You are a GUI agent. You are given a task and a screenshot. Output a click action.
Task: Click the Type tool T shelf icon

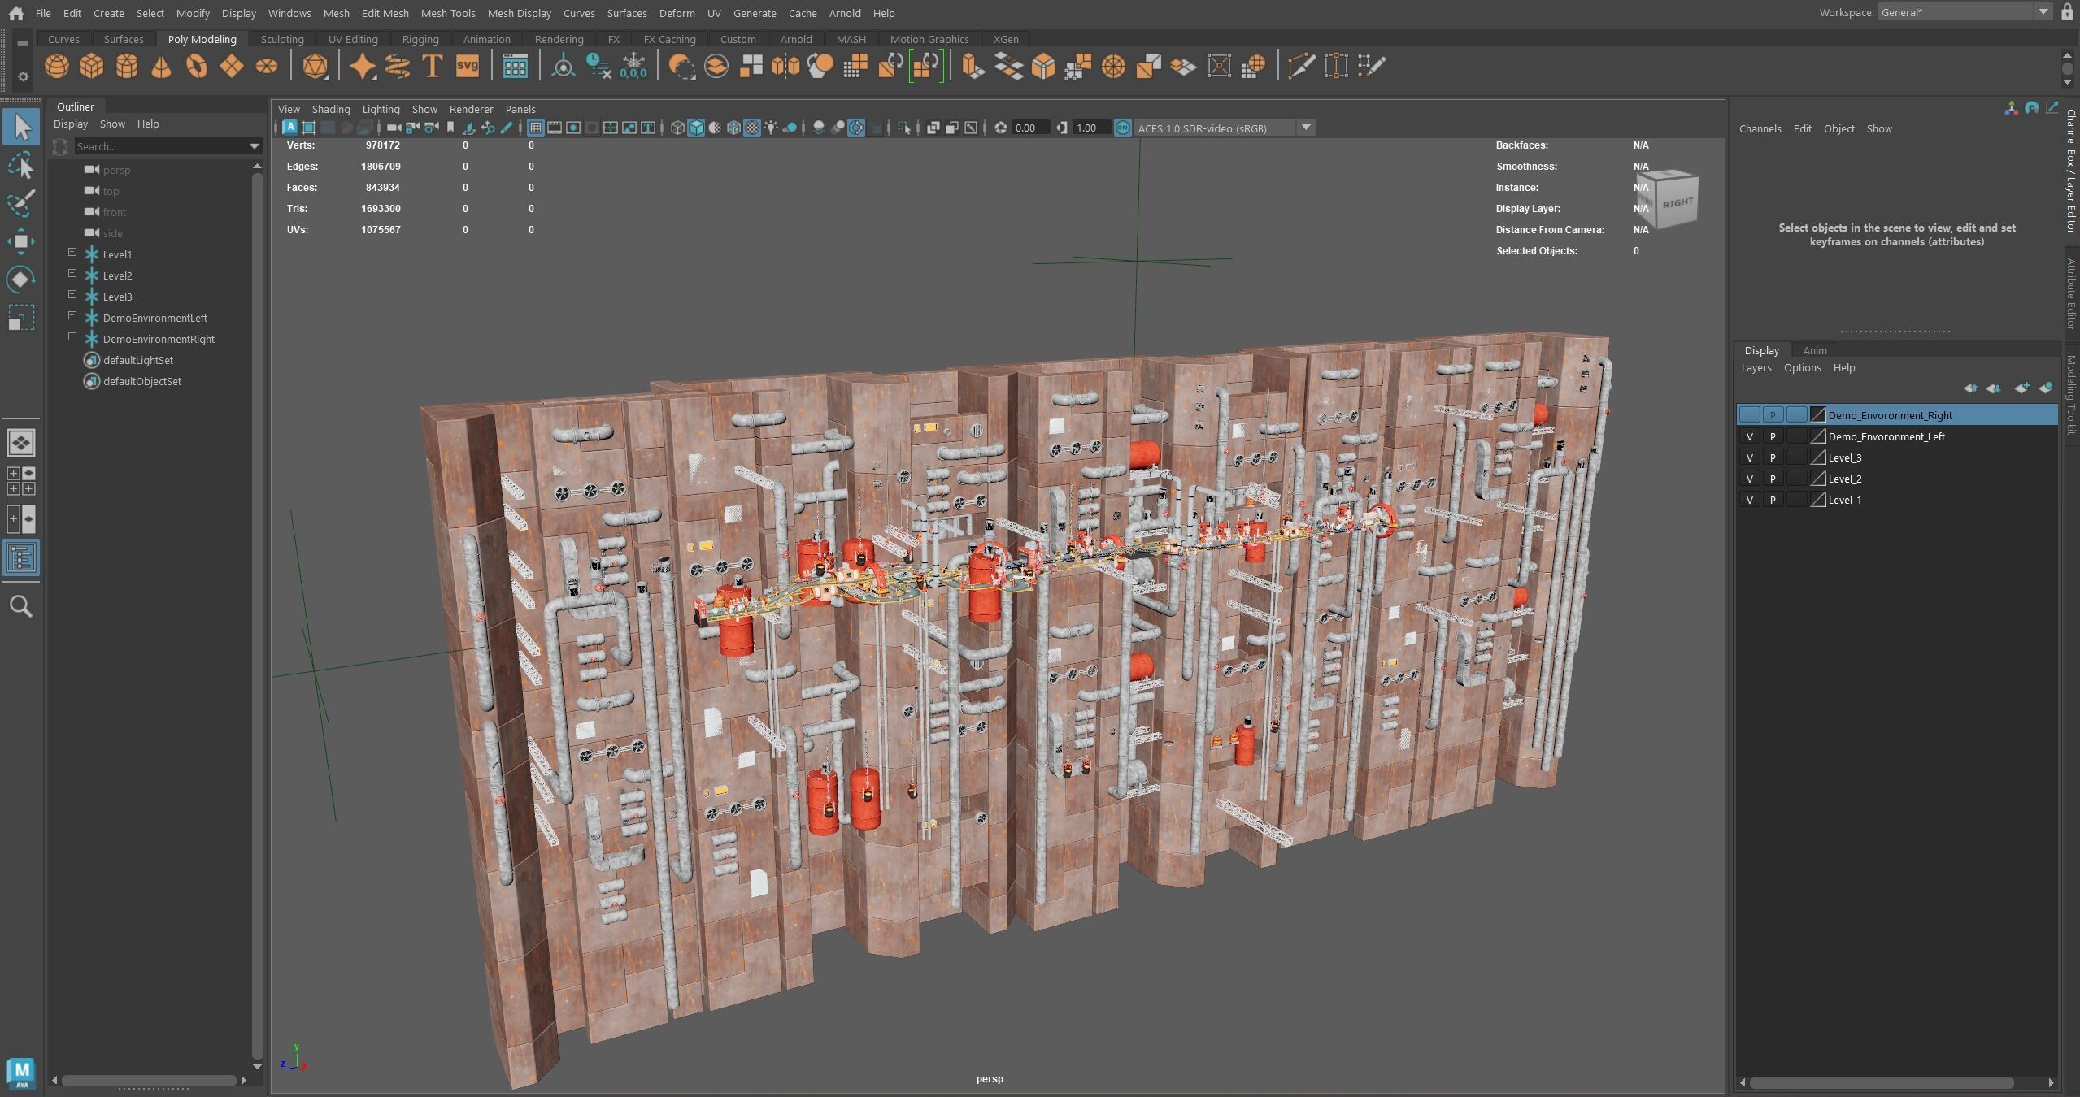pos(432,66)
